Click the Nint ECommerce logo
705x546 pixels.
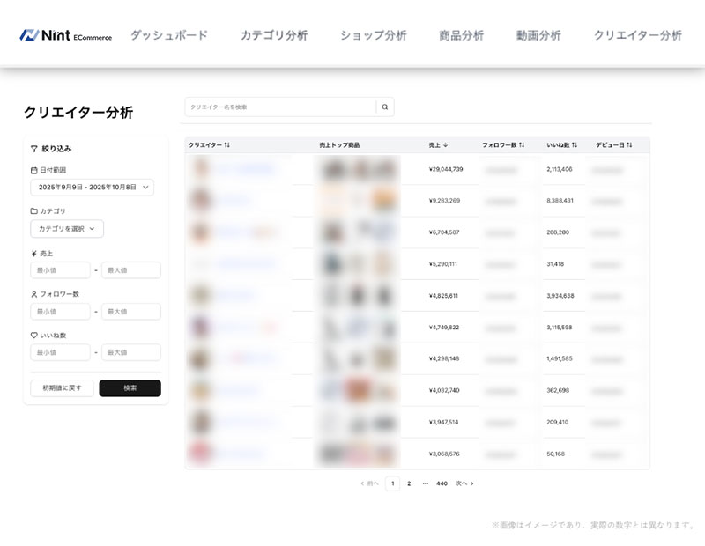[x=66, y=36]
